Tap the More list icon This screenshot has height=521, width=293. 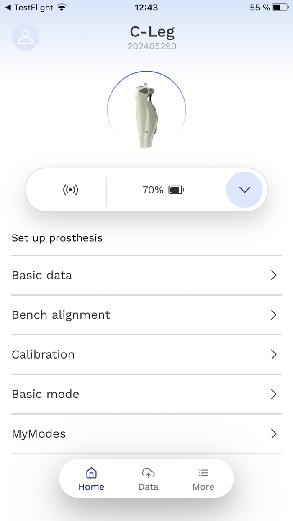point(203,472)
